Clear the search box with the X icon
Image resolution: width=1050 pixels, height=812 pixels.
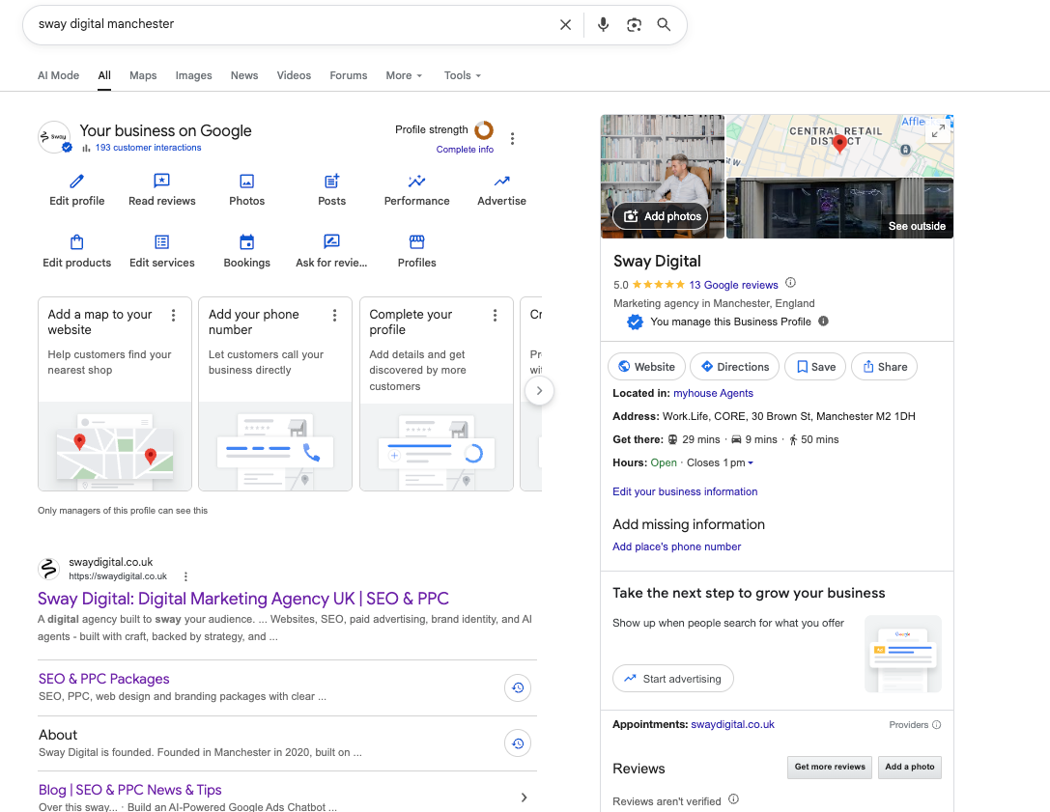(x=565, y=25)
